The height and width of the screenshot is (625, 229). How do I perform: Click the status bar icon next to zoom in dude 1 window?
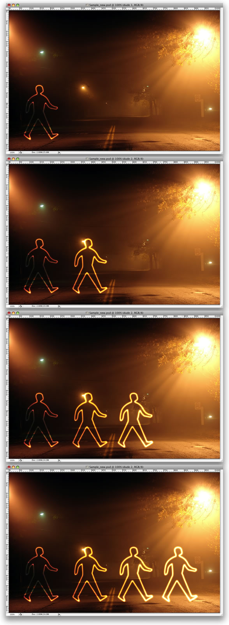21,153
